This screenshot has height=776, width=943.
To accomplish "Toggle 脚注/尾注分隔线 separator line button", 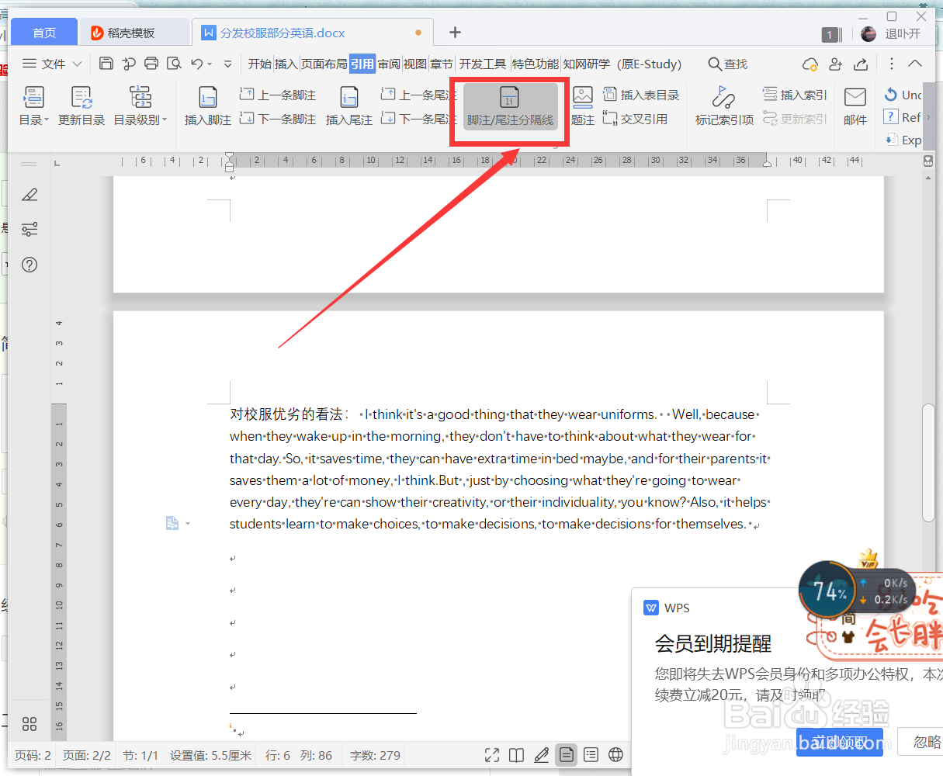I will tap(510, 107).
